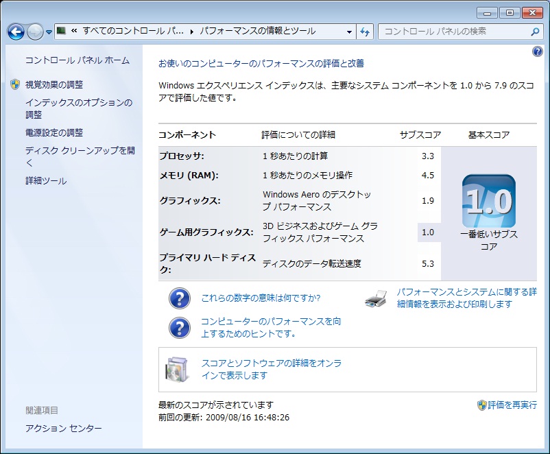550x454 pixels.
Task: Maximize the control panel window
Action: pyautogui.click(x=510, y=13)
